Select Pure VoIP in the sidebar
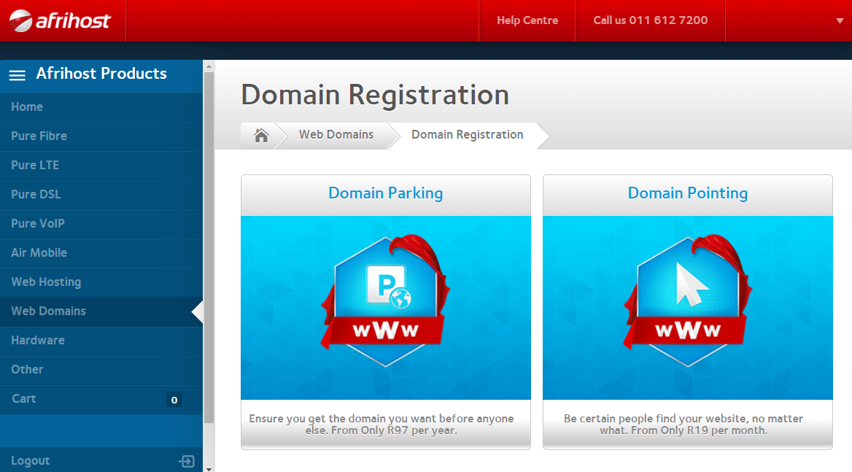852x472 pixels. [37, 223]
